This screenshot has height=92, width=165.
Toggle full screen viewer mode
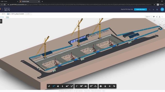tap(114, 86)
